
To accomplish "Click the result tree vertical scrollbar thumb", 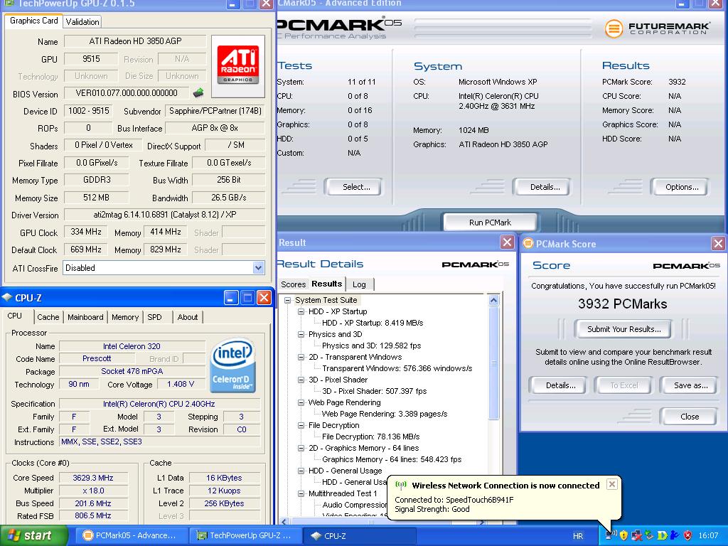I will pyautogui.click(x=493, y=362).
